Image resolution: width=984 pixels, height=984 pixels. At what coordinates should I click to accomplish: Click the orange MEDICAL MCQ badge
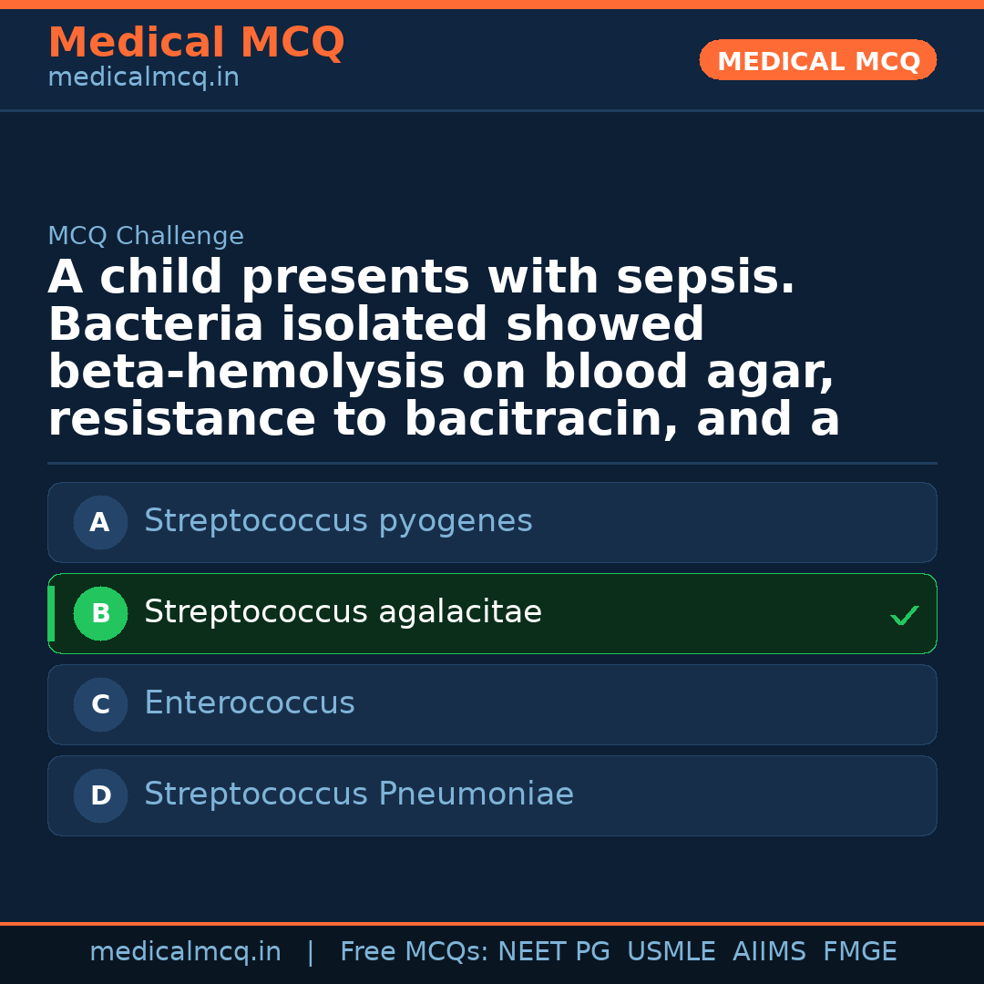(x=818, y=60)
